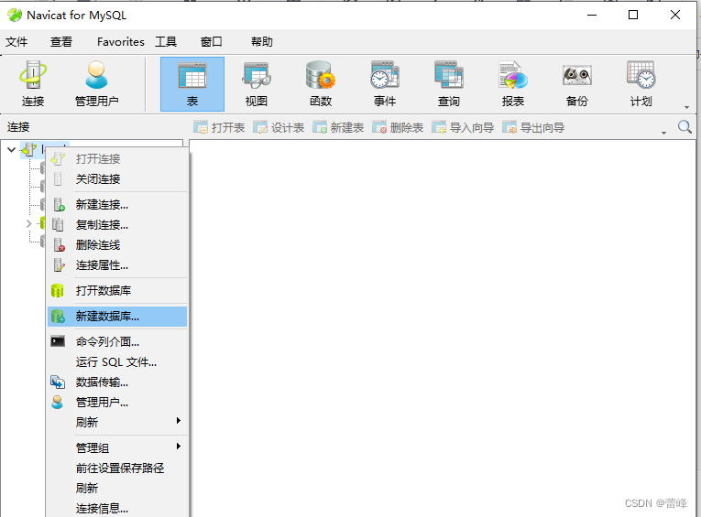Click the 连接 (Connection) toolbar icon
The width and height of the screenshot is (701, 517).
33,84
